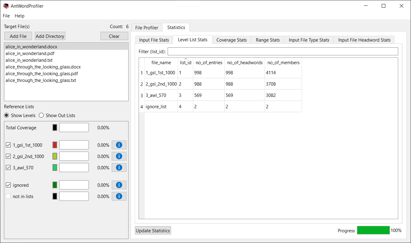The width and height of the screenshot is (411, 243).
Task: Switch to the Coverage Stats tab
Action: click(x=231, y=40)
